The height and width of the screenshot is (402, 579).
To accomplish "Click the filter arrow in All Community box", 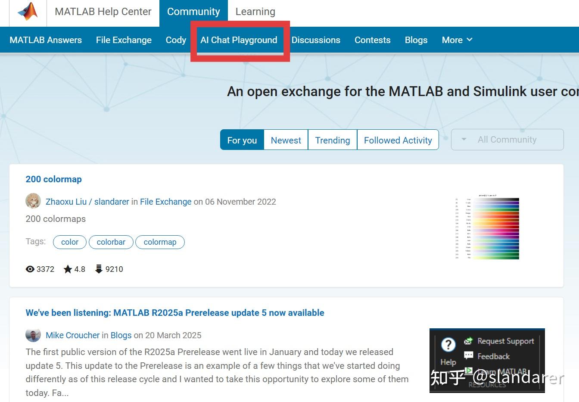I will click(x=464, y=139).
